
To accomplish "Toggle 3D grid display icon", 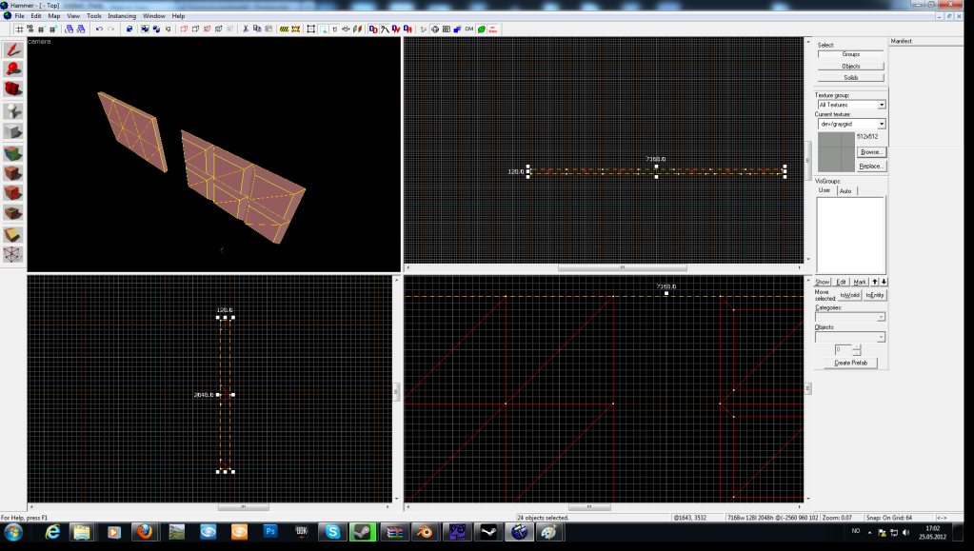I will (x=30, y=30).
